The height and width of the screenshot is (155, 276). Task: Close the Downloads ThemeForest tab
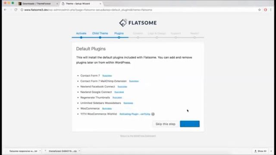point(57,3)
